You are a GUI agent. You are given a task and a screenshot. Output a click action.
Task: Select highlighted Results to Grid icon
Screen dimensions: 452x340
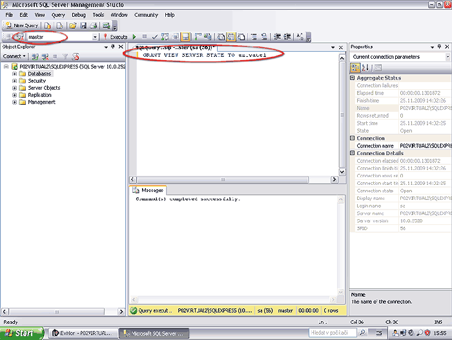pyautogui.click(x=231, y=37)
